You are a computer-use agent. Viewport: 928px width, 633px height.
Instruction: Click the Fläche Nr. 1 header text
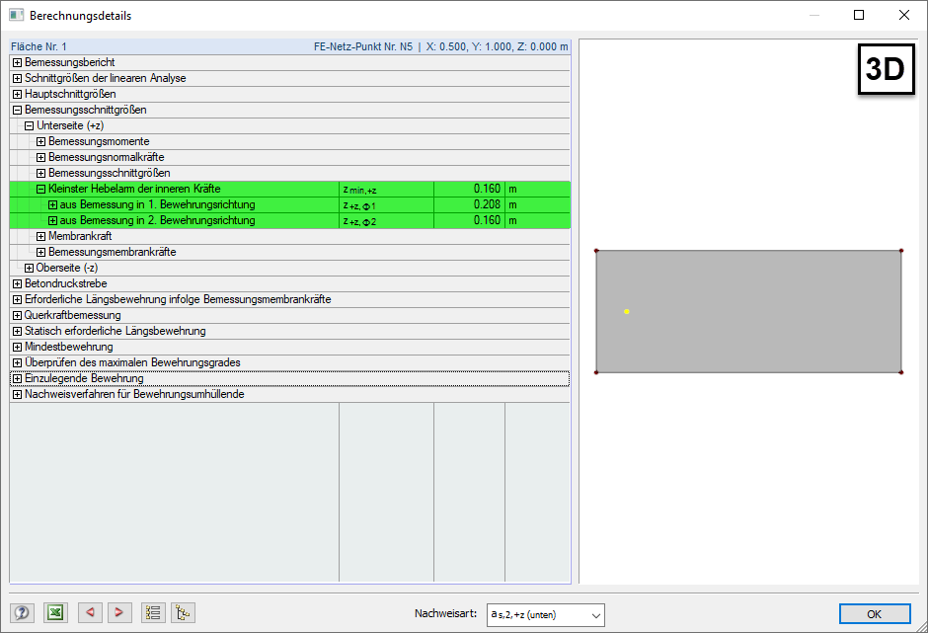39,46
